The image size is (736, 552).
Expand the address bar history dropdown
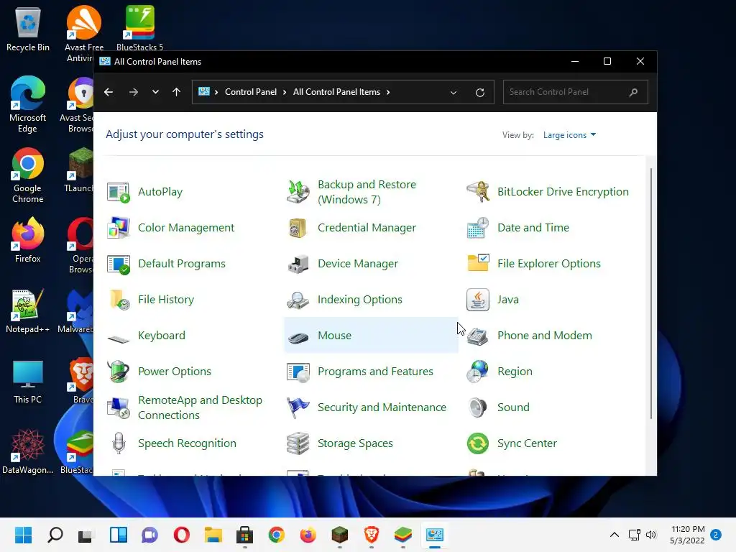click(x=454, y=93)
